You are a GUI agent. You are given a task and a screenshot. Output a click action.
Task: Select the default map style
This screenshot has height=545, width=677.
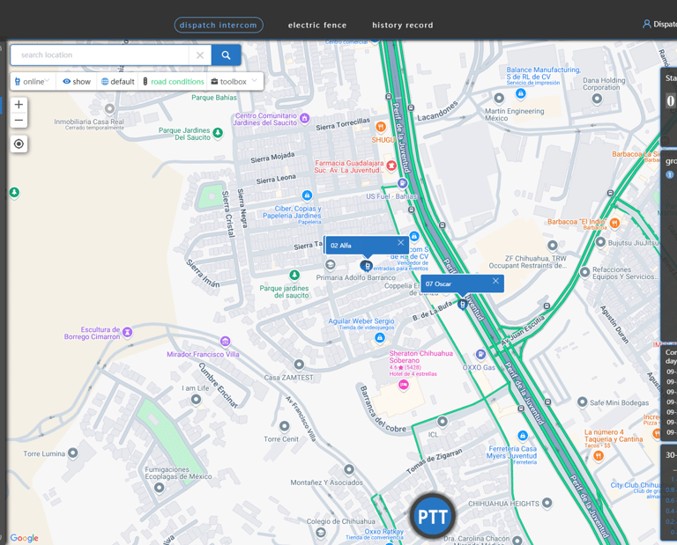(118, 82)
